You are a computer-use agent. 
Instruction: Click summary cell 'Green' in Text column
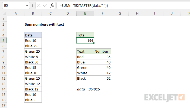85,67
